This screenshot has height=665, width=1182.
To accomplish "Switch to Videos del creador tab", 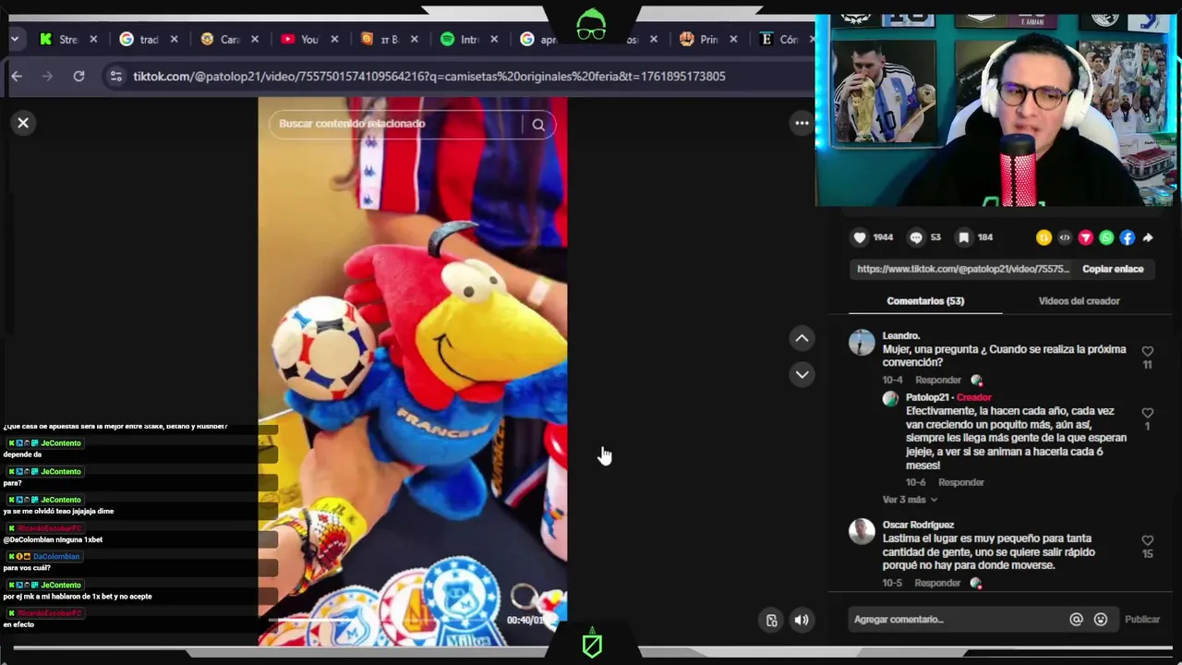I will 1079,301.
